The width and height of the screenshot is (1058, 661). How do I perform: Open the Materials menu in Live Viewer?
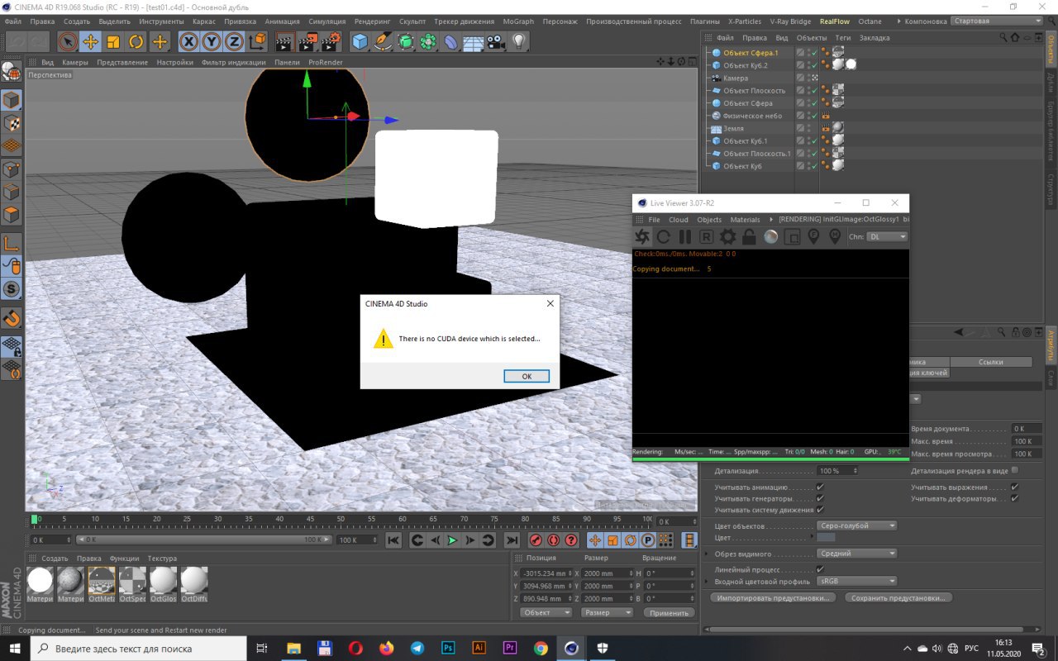pos(745,220)
